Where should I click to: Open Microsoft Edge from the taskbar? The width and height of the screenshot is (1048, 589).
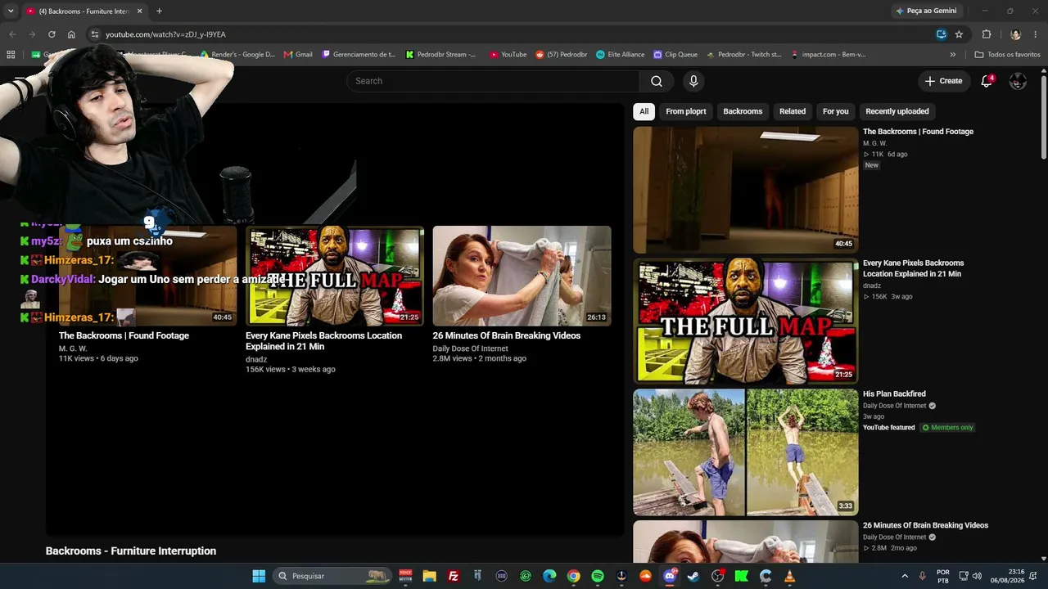549,576
